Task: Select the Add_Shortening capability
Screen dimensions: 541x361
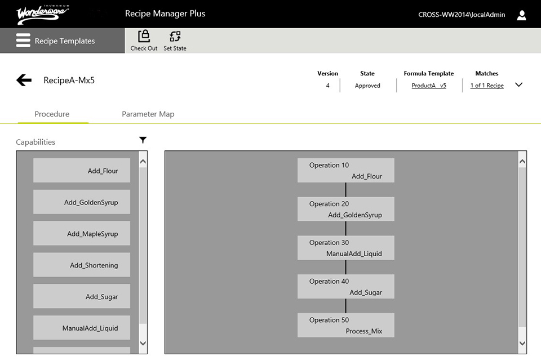Action: (82, 265)
